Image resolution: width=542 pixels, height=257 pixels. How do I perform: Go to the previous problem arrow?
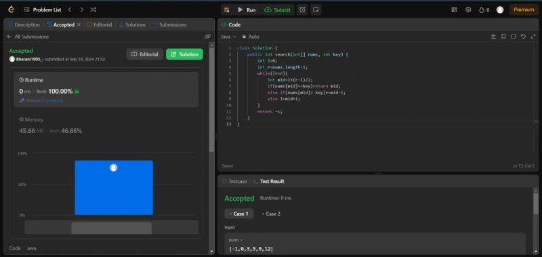pyautogui.click(x=70, y=9)
